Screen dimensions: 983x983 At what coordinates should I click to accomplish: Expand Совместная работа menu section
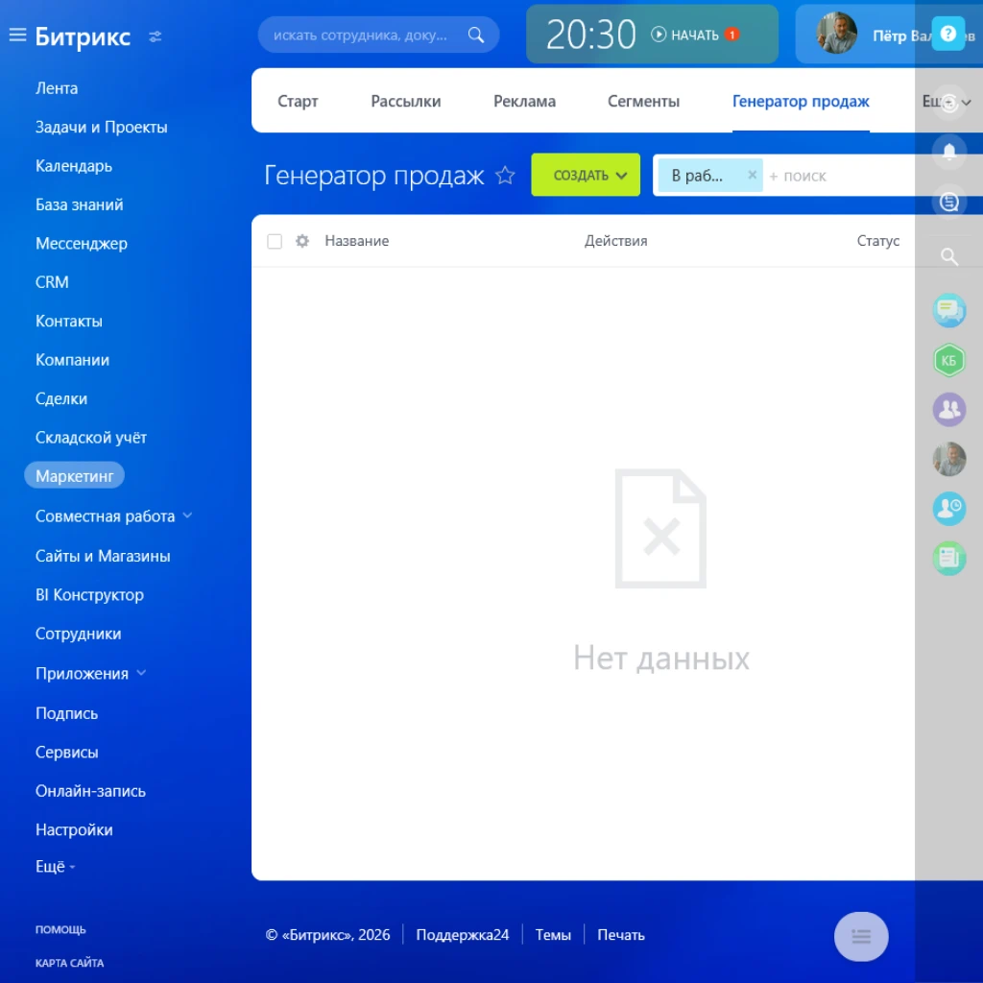click(x=187, y=515)
